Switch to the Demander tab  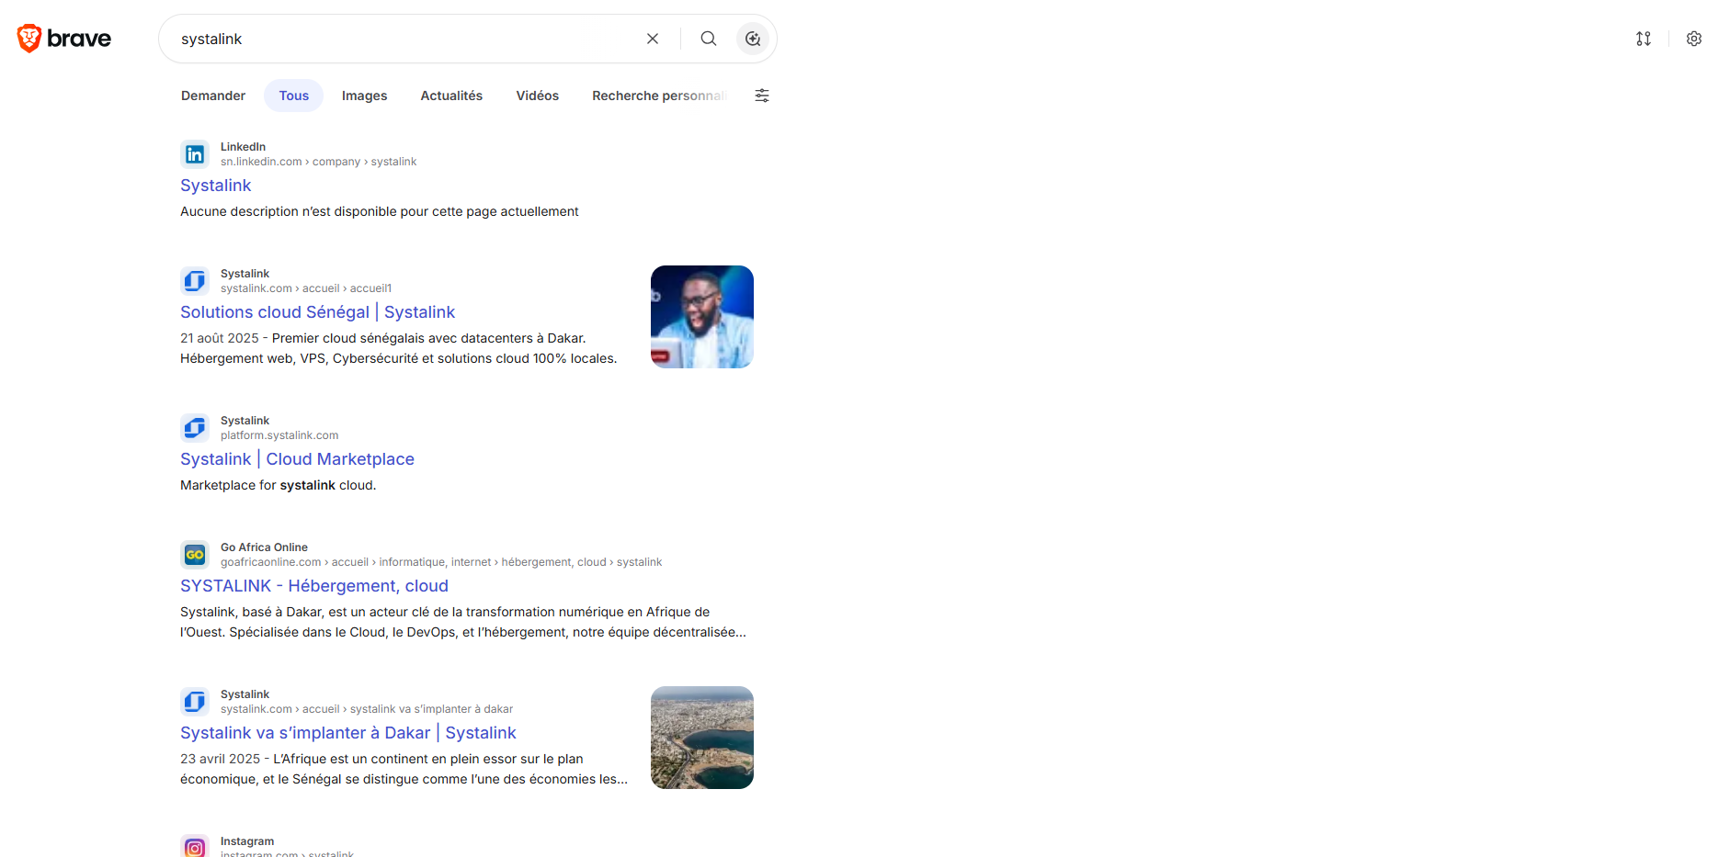click(213, 96)
